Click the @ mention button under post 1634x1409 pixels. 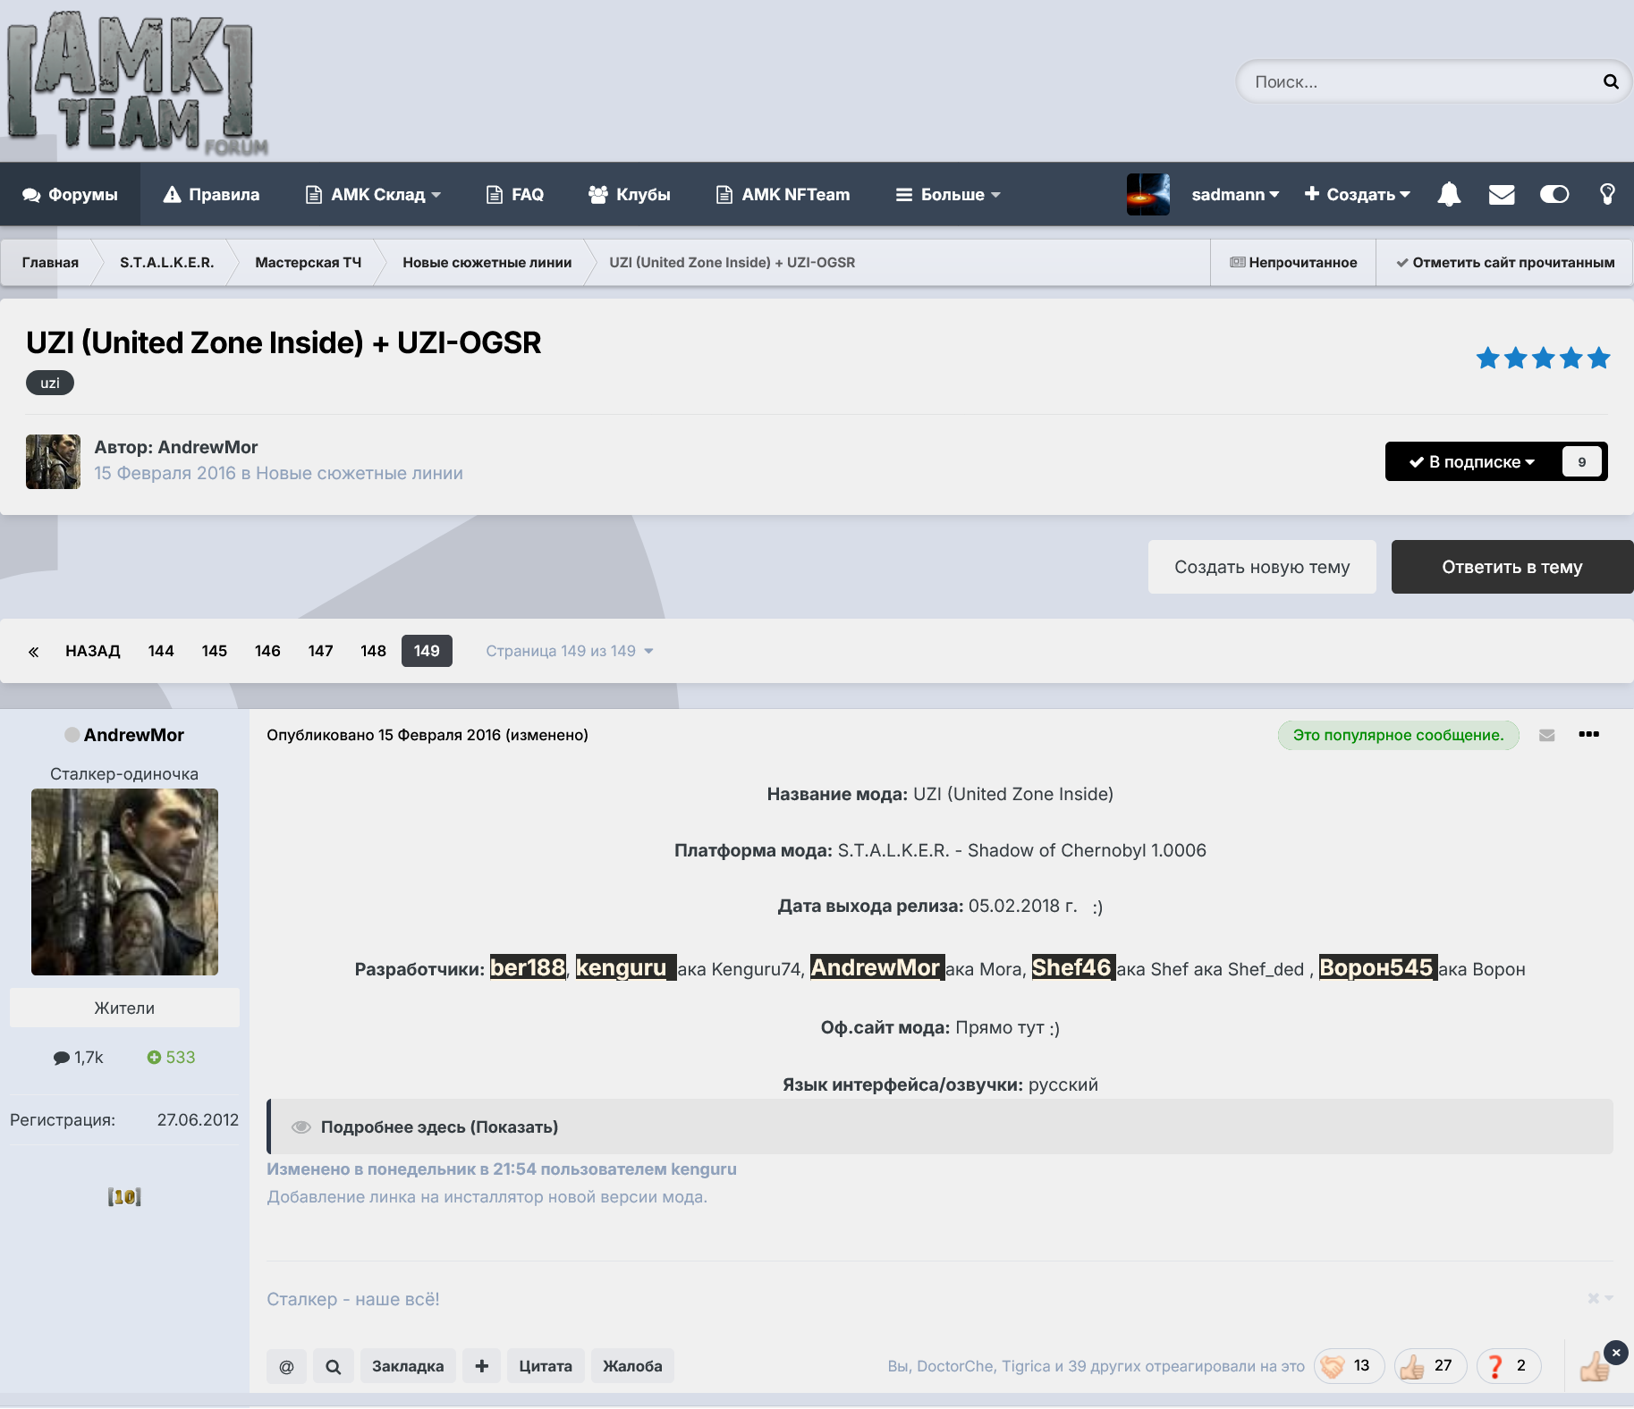pos(286,1366)
